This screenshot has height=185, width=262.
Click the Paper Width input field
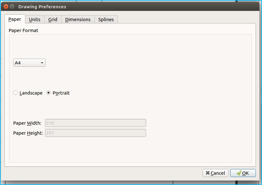tap(95, 123)
